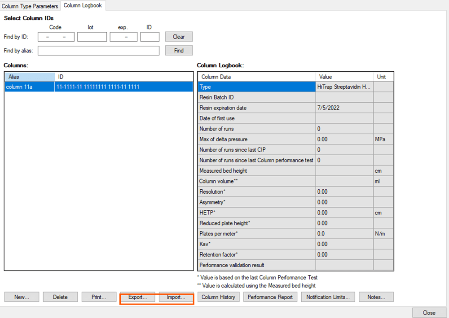
Task: Select the Column Logbook tab
Action: click(83, 6)
